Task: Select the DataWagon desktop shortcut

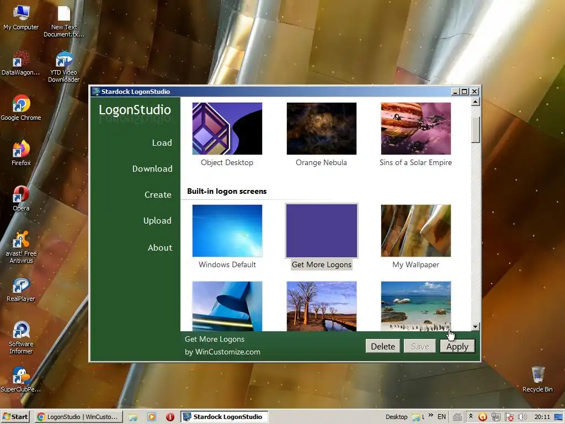Action: coord(20,63)
